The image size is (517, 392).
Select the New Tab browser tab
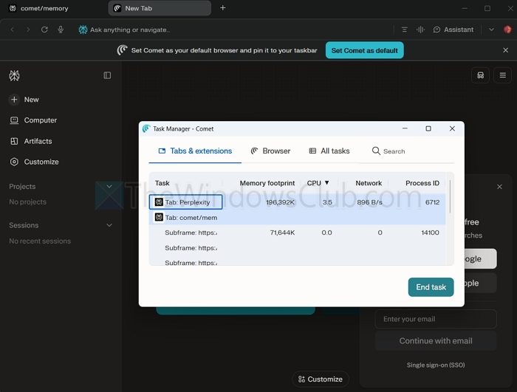[160, 8]
